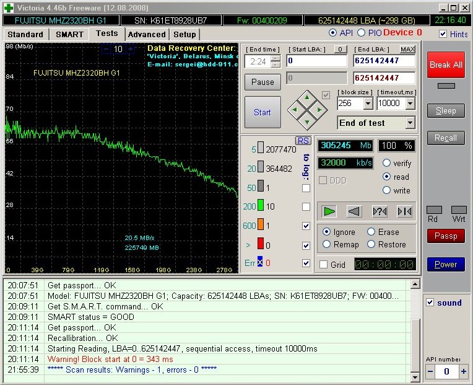
Task: Click the red block indicator for slow sectors
Action: pos(261,244)
